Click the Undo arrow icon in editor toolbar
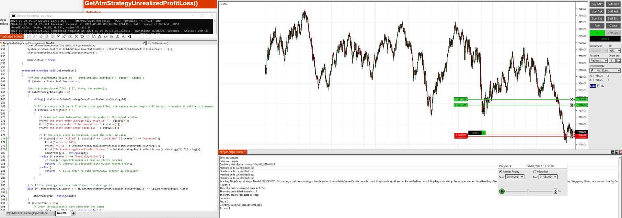This screenshot has height=218, width=622. (82, 37)
